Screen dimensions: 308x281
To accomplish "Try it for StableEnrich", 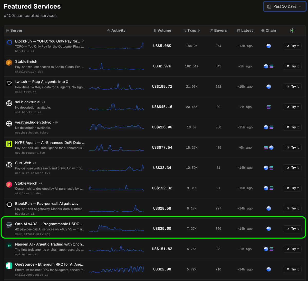I will (292, 66).
